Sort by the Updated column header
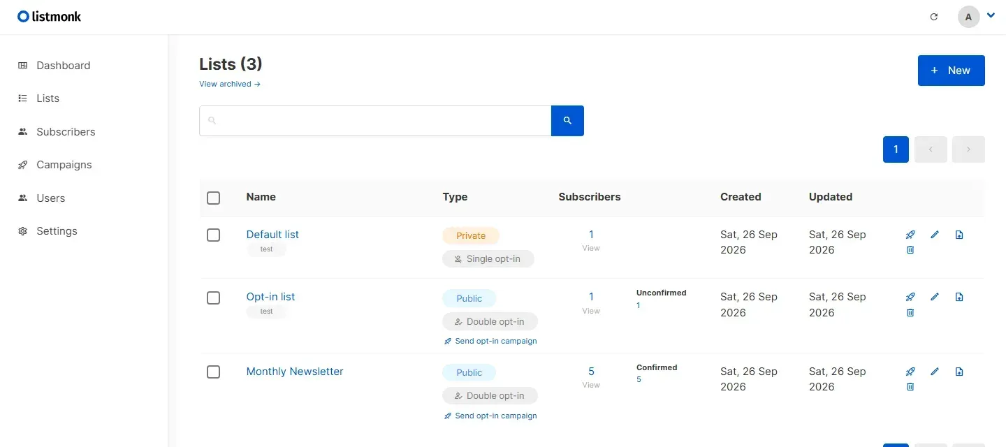 (831, 197)
